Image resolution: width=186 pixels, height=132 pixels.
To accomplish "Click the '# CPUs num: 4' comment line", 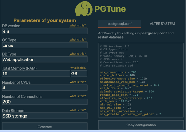I will (111, 59).
